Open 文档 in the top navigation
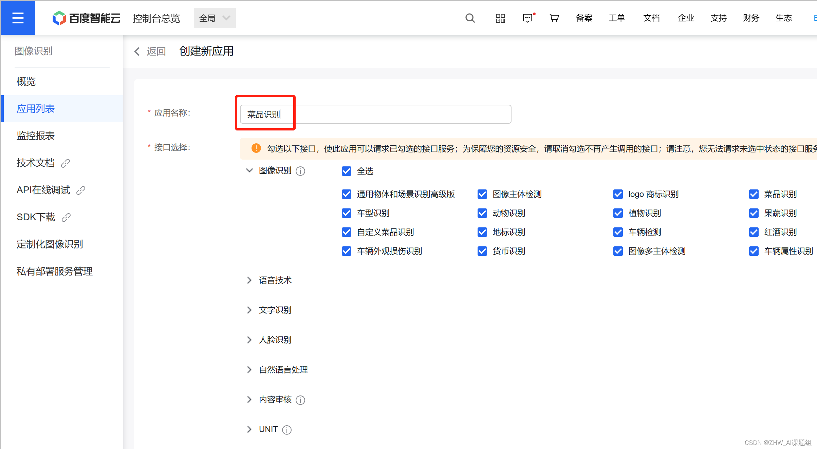The height and width of the screenshot is (449, 817). [x=651, y=18]
